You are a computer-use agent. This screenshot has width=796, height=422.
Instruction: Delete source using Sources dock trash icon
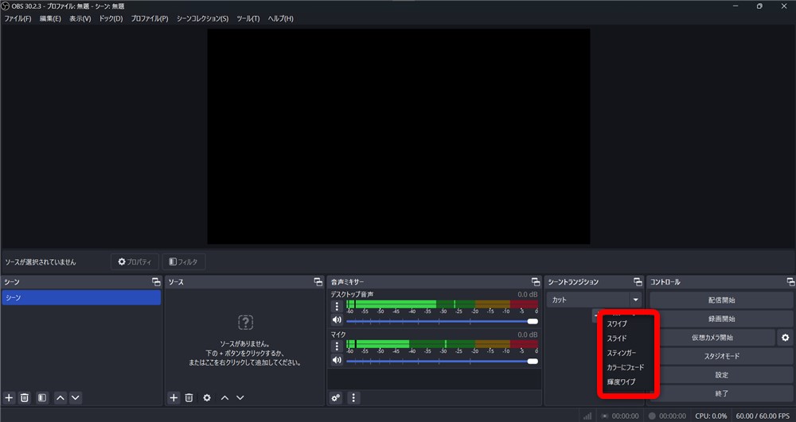[189, 397]
